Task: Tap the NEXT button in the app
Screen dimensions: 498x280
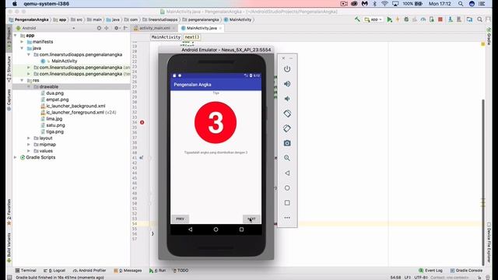Action: (251, 219)
